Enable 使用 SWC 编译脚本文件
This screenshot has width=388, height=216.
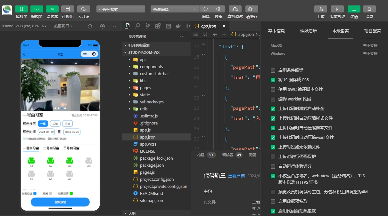(x=273, y=89)
